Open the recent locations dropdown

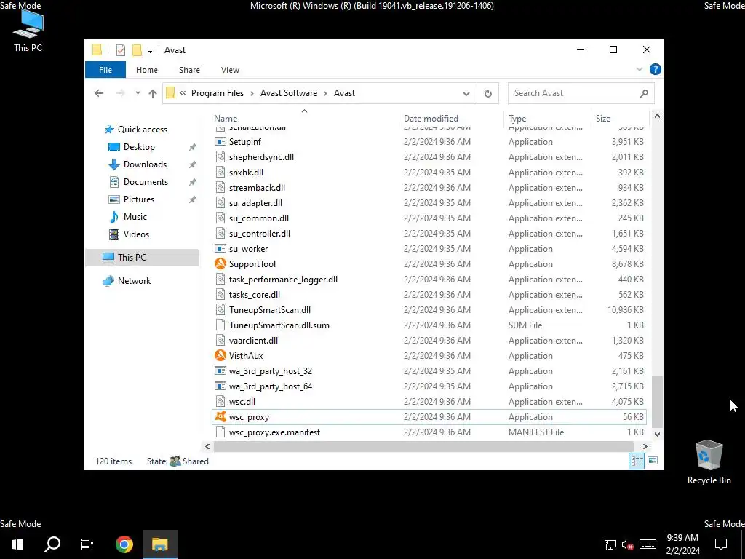(138, 93)
